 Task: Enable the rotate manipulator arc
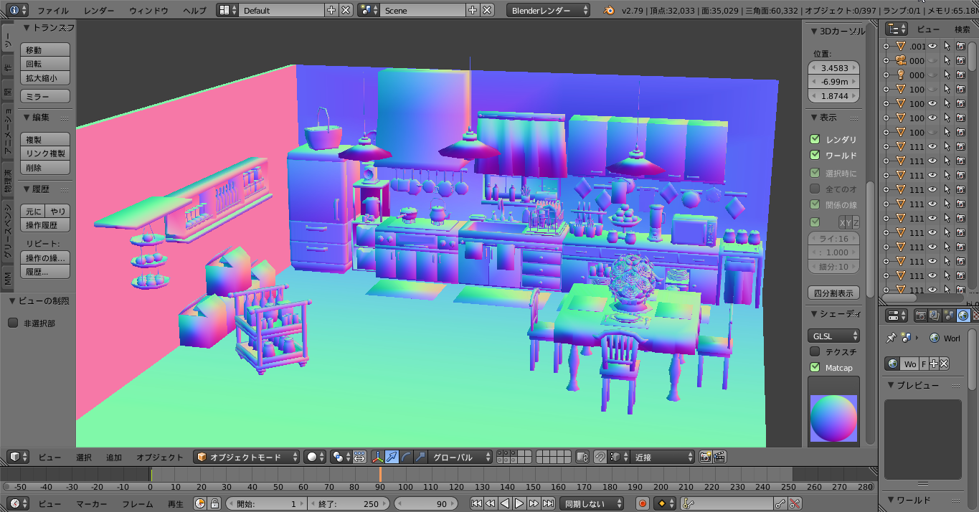pos(407,457)
